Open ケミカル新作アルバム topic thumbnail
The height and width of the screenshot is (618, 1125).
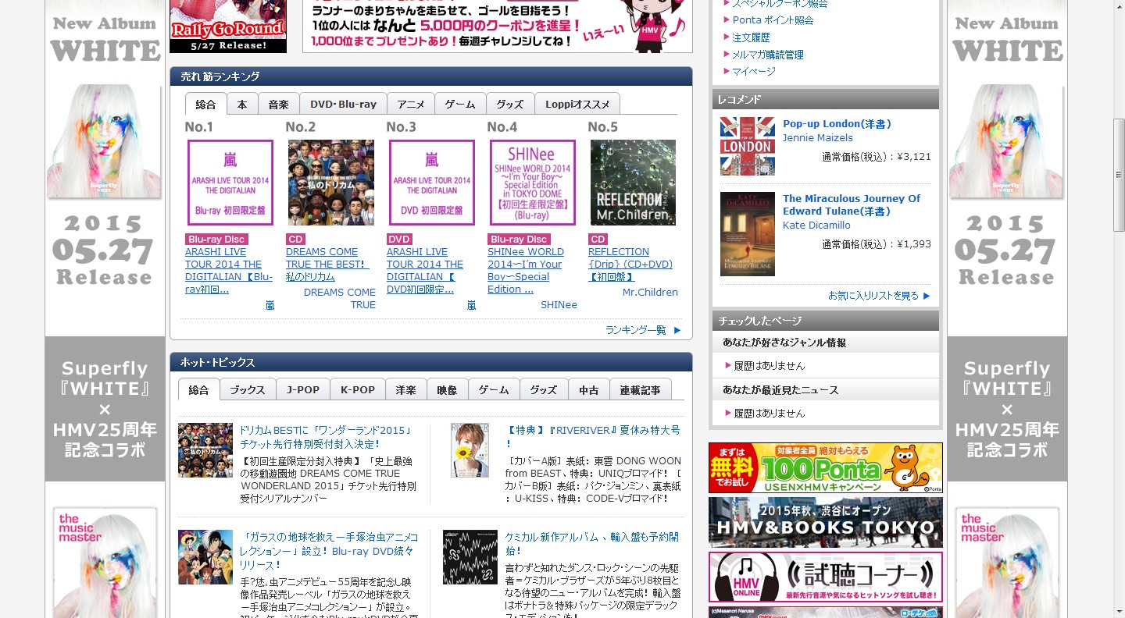click(470, 557)
